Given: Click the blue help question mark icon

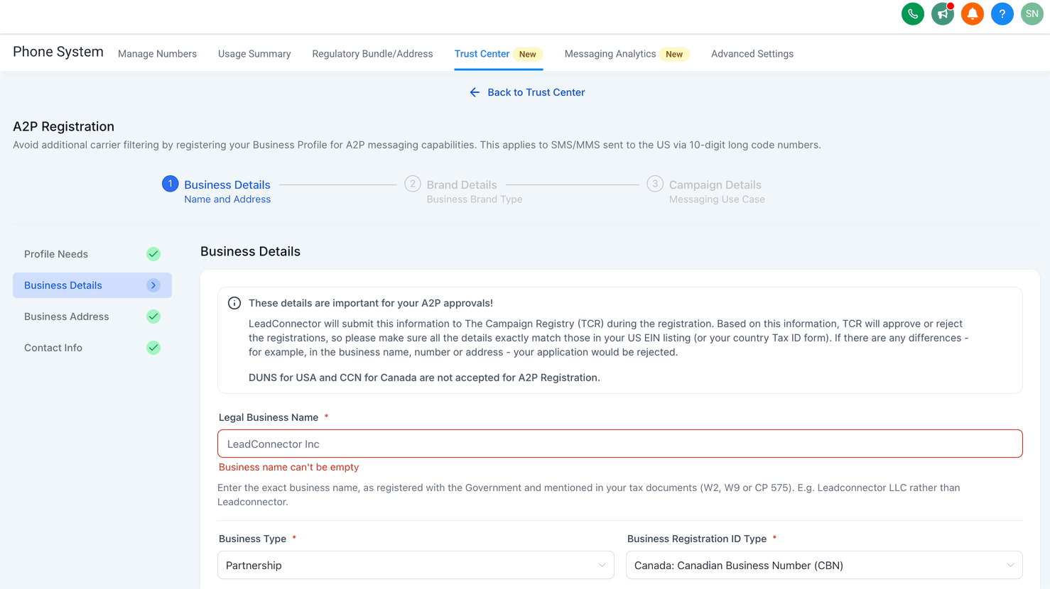Looking at the screenshot, I should [x=1002, y=14].
